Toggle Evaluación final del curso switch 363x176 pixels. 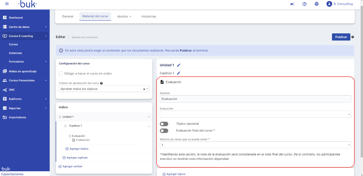(164, 131)
